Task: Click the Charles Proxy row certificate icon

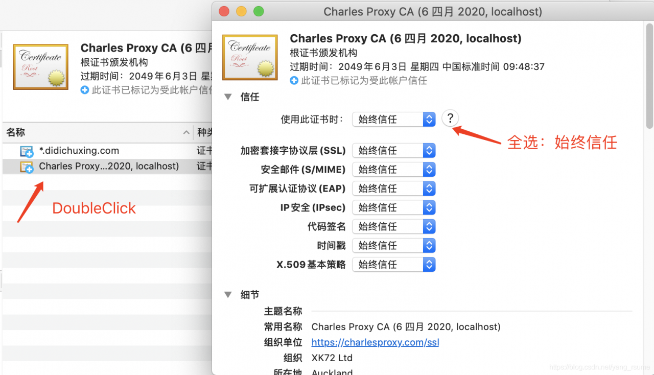Action: click(x=27, y=167)
